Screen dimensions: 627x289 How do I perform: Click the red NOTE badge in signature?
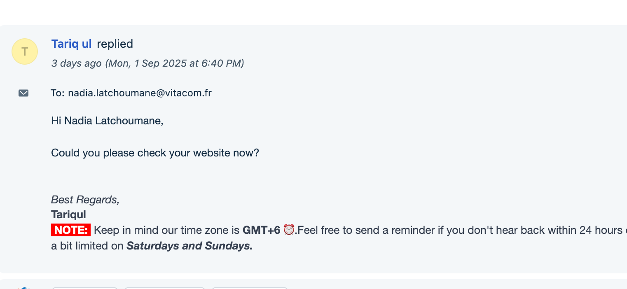[70, 230]
